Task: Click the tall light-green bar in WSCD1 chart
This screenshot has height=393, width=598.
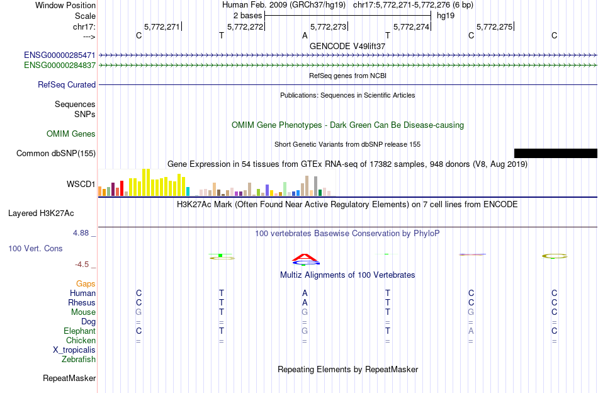Action: [285, 189]
